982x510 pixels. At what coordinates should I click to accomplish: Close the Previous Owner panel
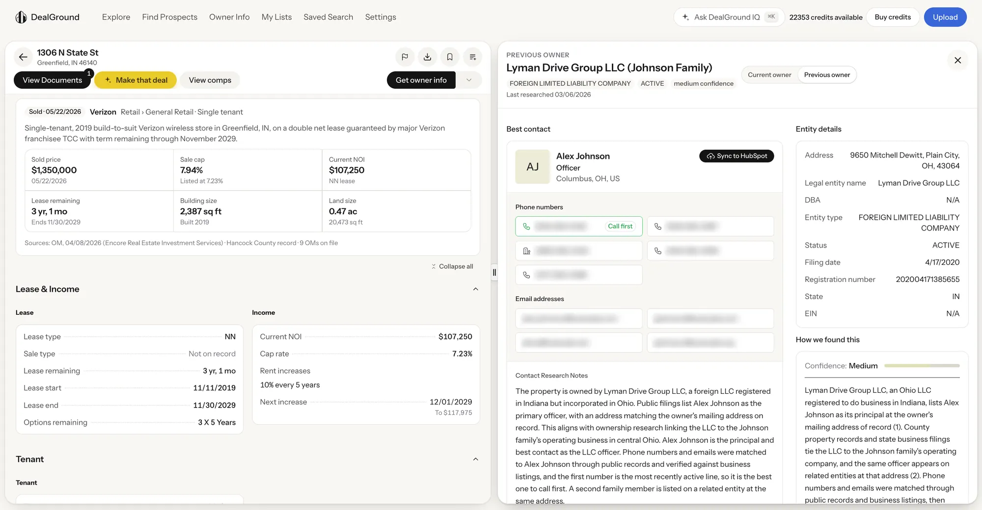pos(957,60)
